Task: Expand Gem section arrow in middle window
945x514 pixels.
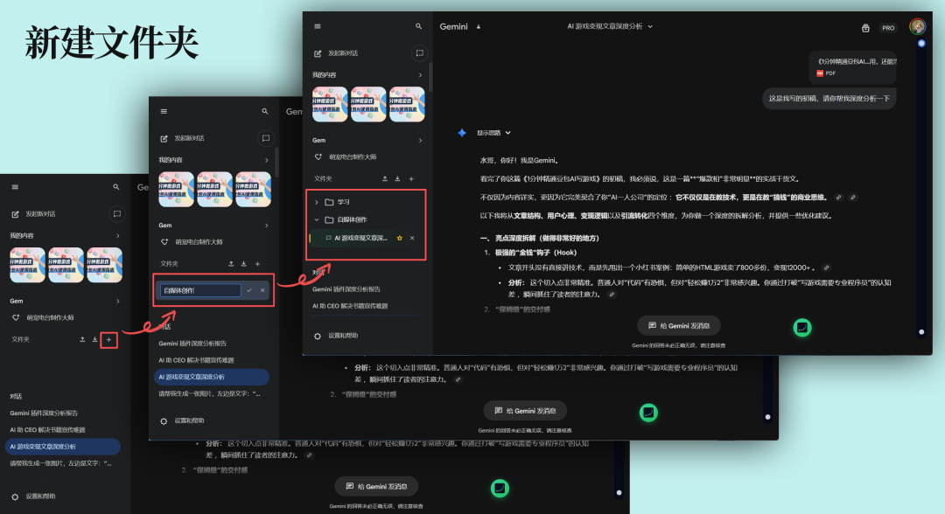Action: pos(266,226)
